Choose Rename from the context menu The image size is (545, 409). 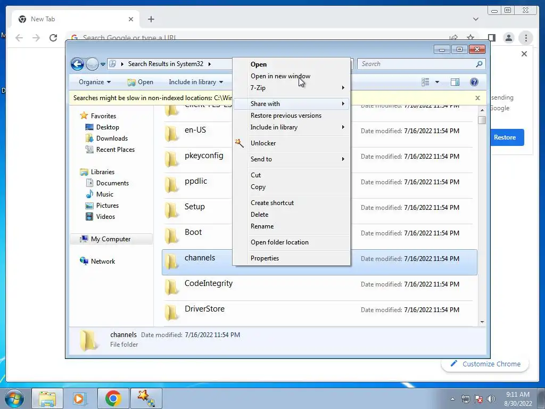click(x=292, y=226)
